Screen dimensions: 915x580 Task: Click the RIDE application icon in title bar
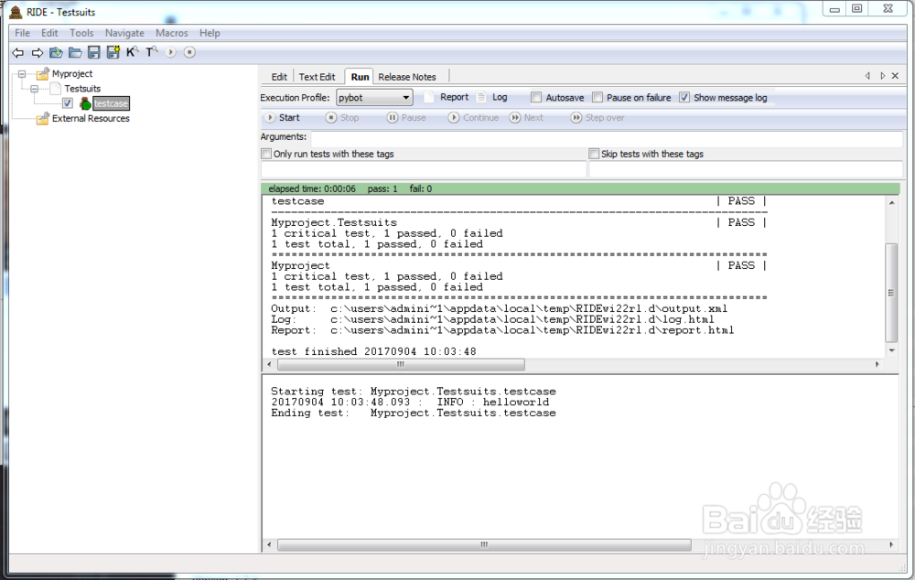(x=16, y=12)
